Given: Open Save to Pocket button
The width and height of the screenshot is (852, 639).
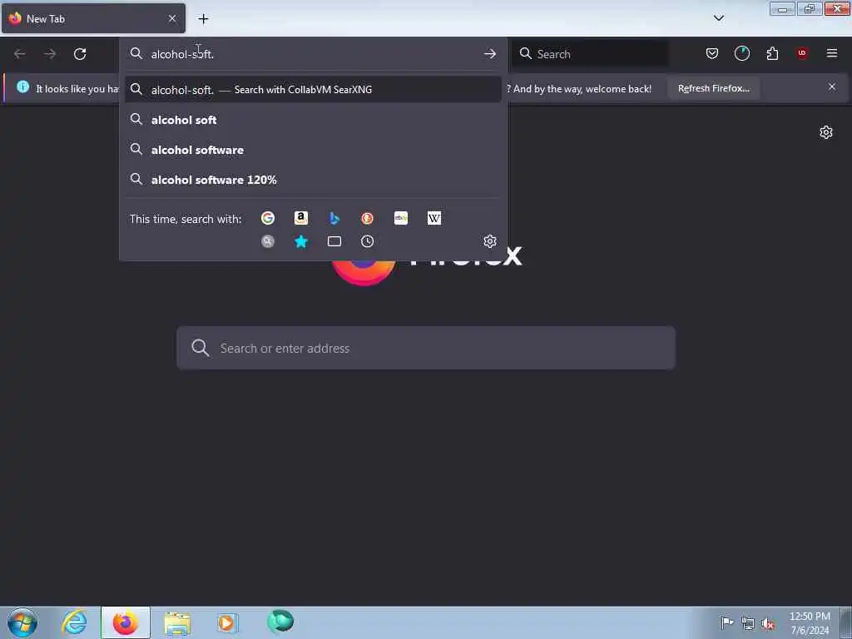Looking at the screenshot, I should (x=712, y=53).
